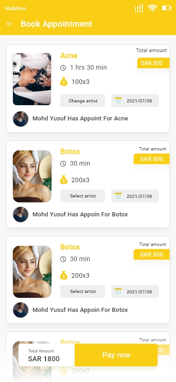The width and height of the screenshot is (176, 382).
Task: Open calendar icon on second Botox card
Action: tap(118, 292)
